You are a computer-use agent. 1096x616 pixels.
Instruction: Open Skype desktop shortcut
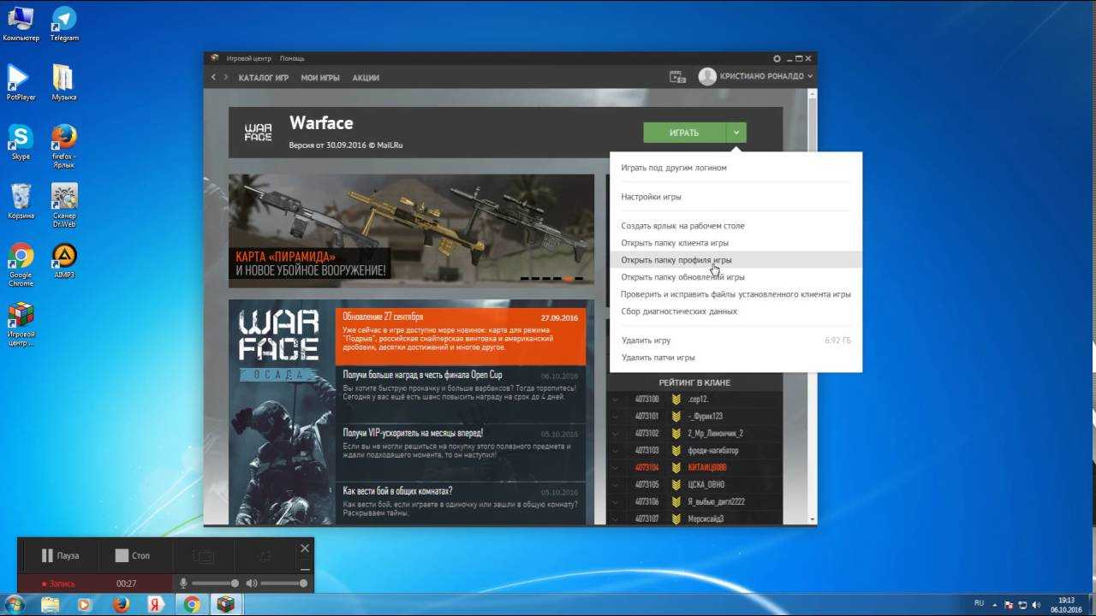[x=21, y=141]
